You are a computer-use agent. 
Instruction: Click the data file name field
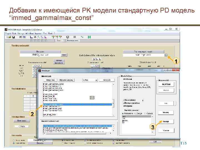pos(40,55)
